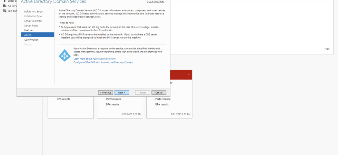
Task: Return to the Server Roles step
Action: pos(31,25)
